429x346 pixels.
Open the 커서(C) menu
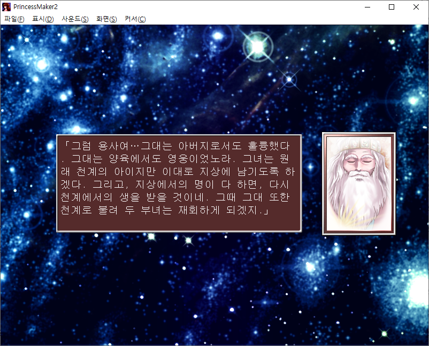pos(135,19)
